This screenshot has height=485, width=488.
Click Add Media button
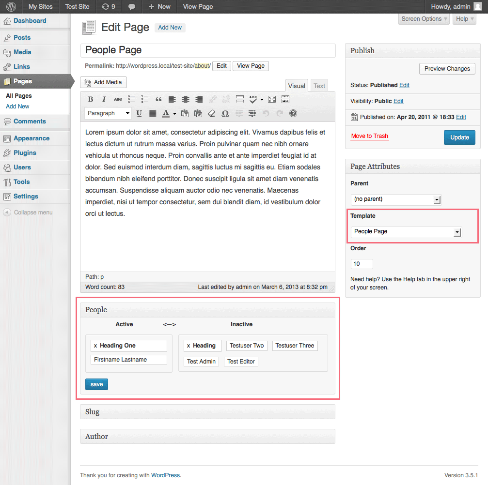103,82
